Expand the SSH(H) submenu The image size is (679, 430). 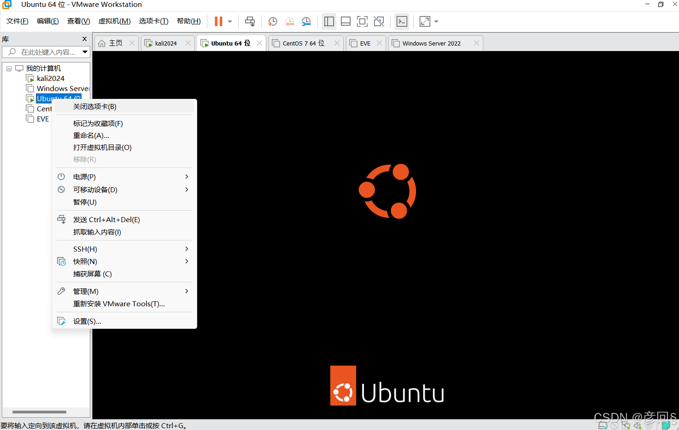tap(124, 249)
